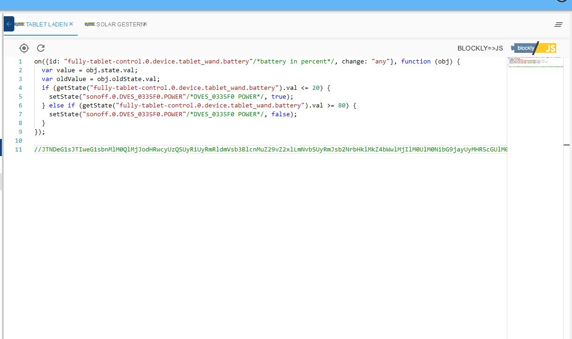
Task: Click the number 20 in line 4
Action: [x=316, y=88]
